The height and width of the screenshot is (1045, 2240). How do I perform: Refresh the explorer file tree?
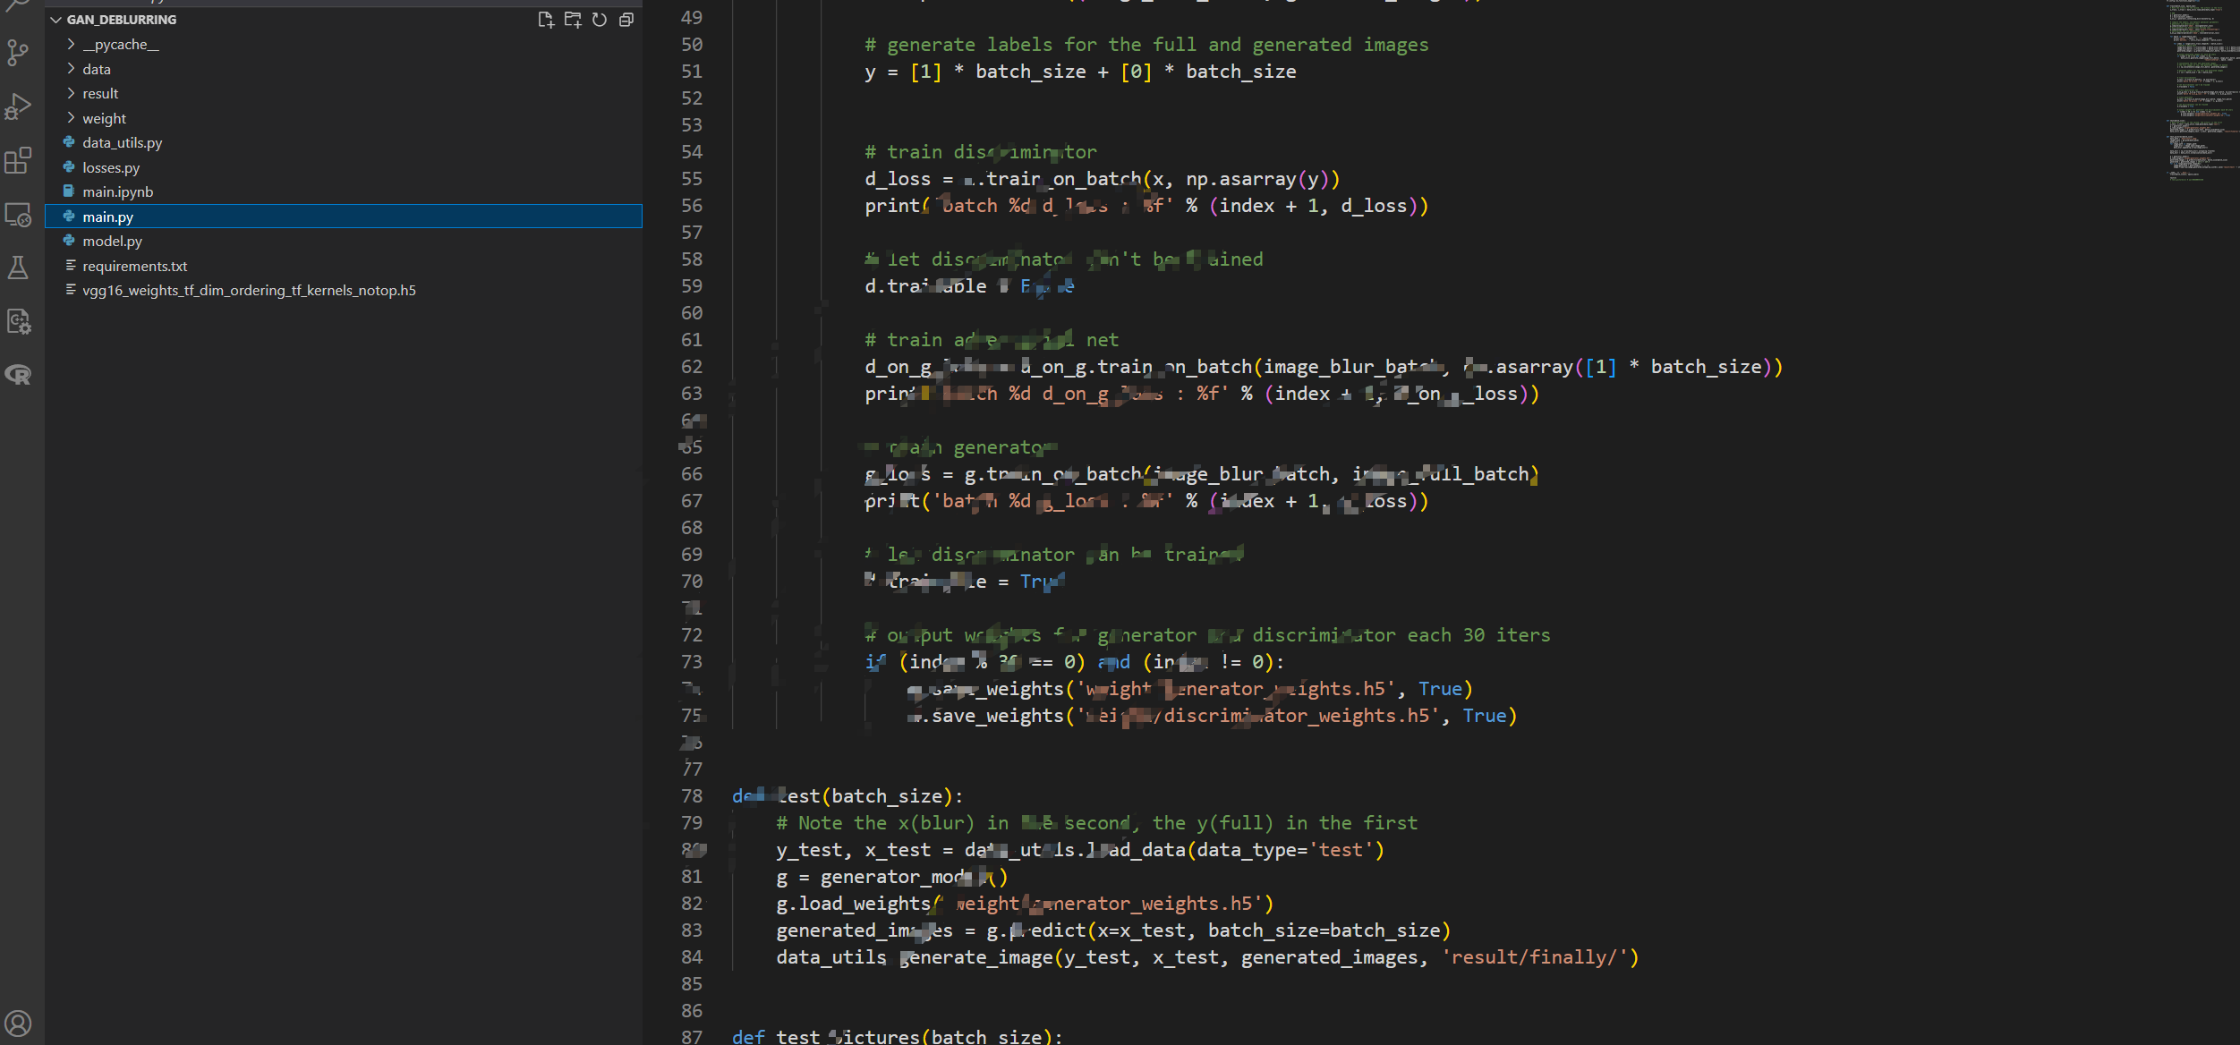600,20
